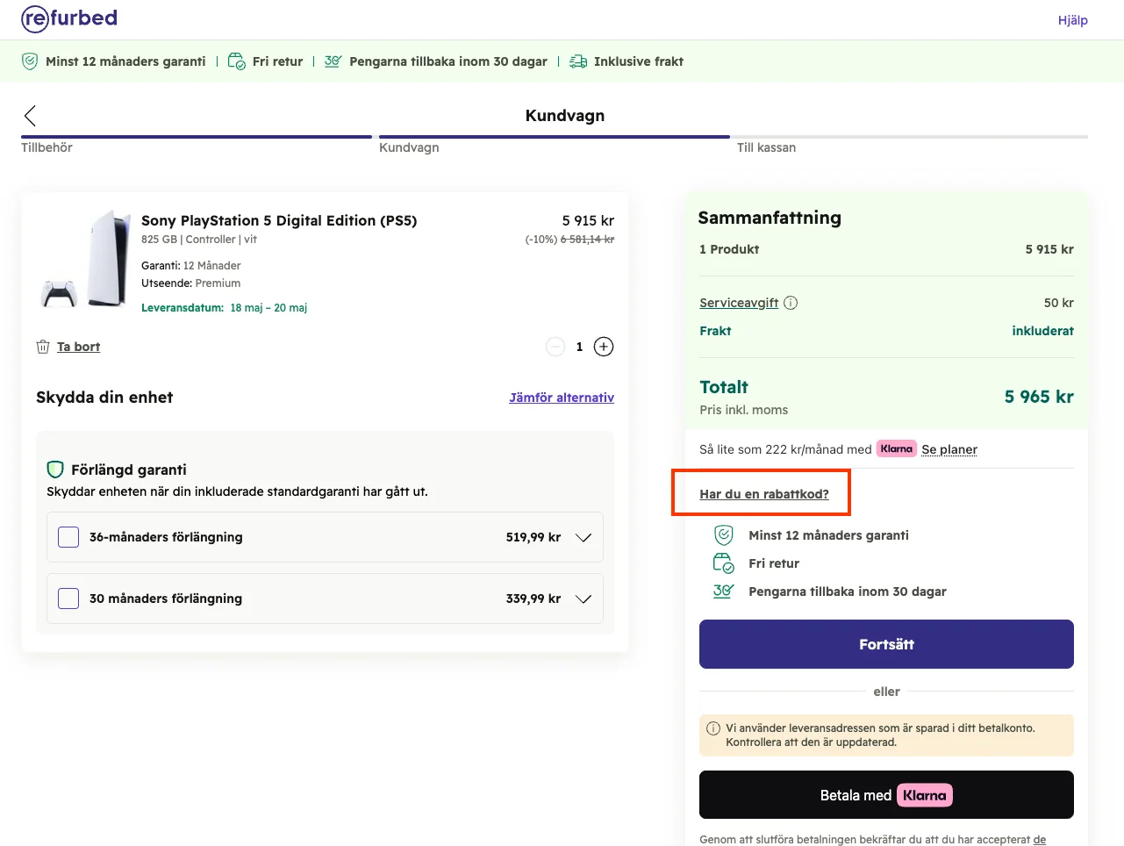Click the 30-day icon in summary list

click(x=724, y=591)
